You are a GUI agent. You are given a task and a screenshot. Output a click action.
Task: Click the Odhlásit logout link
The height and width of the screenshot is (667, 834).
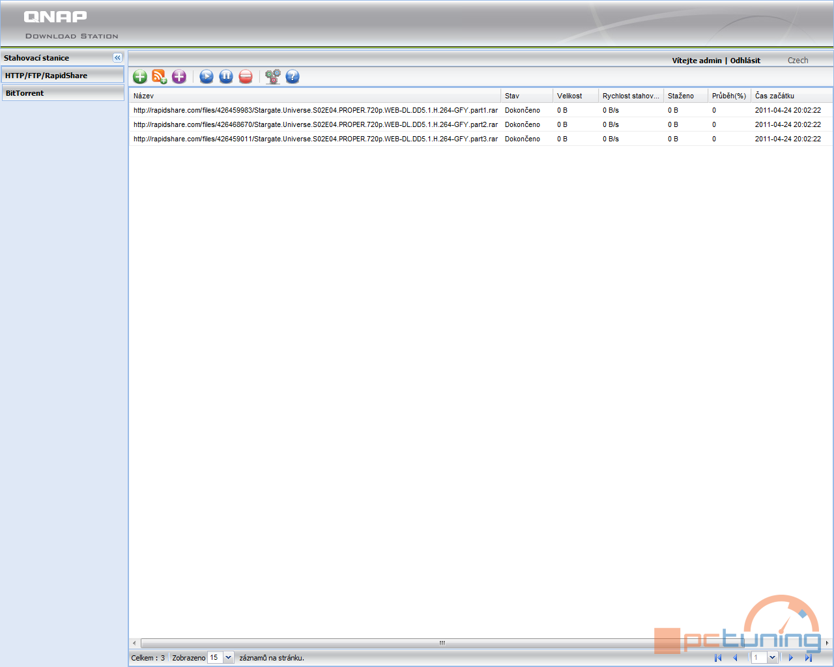pyautogui.click(x=745, y=61)
